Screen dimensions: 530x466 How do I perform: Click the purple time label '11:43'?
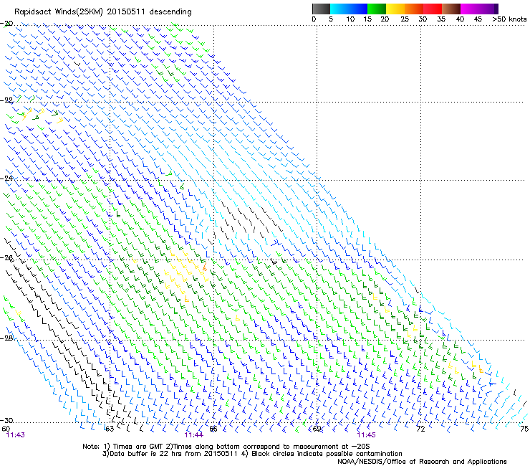(x=16, y=435)
